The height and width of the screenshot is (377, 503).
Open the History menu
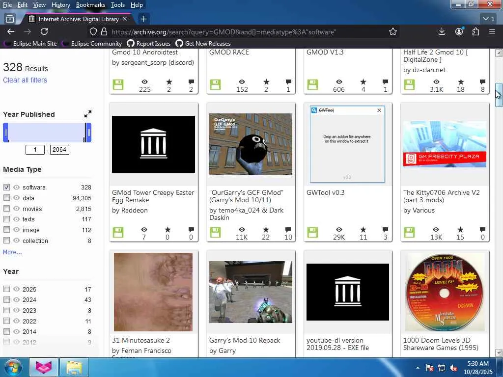tap(60, 5)
